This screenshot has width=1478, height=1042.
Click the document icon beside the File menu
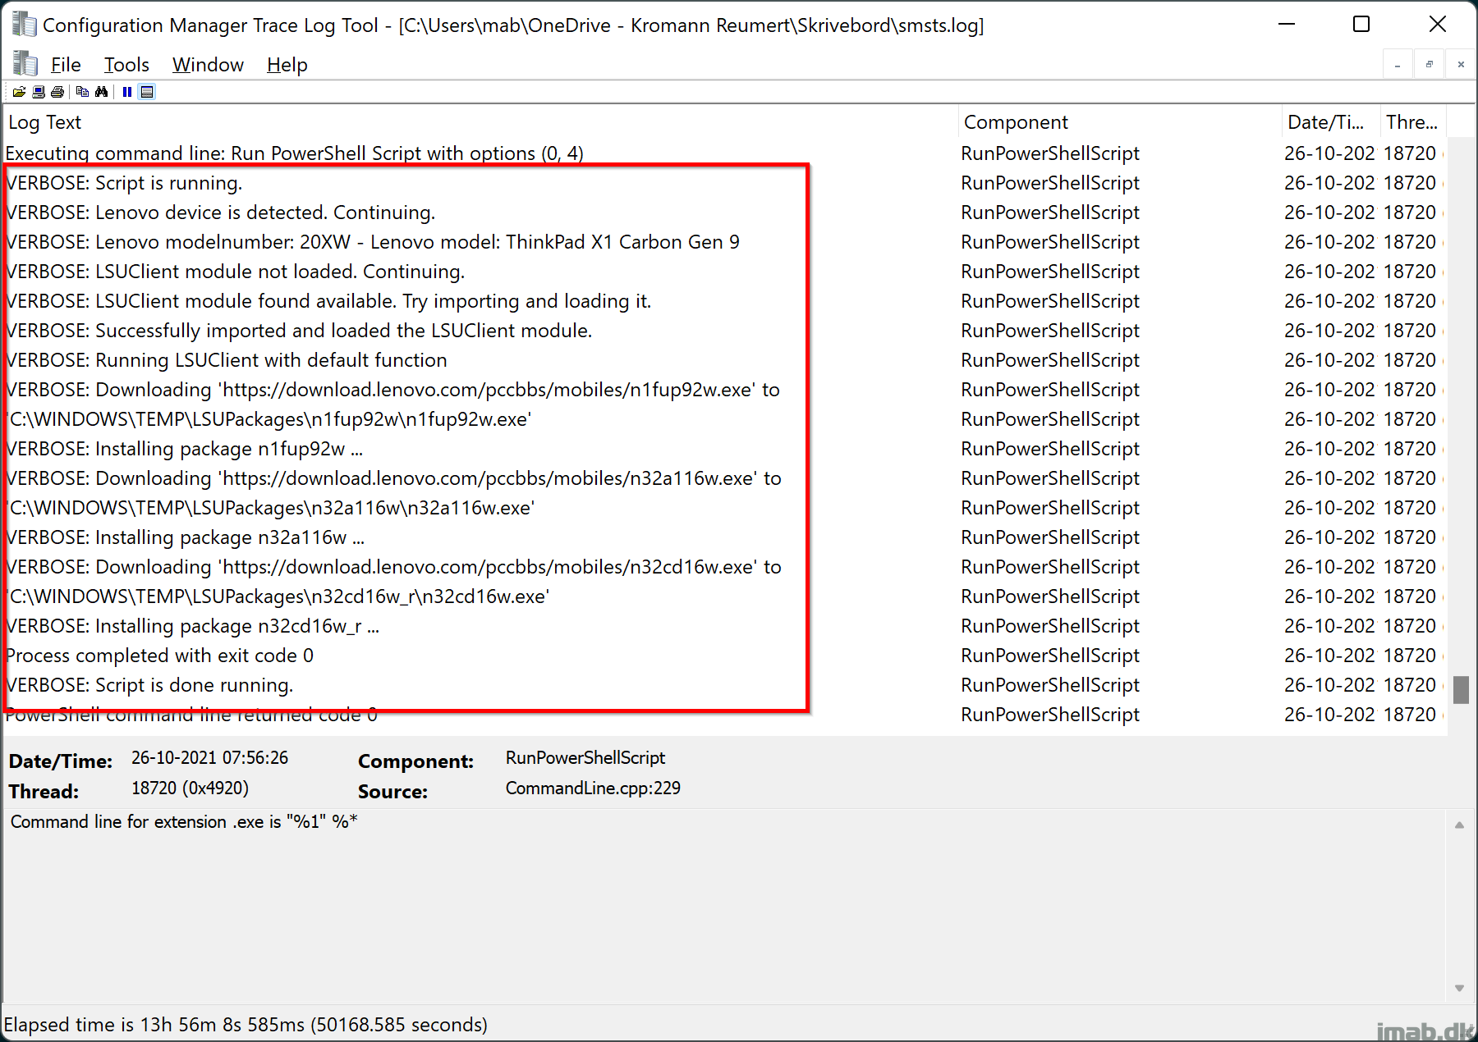point(25,64)
